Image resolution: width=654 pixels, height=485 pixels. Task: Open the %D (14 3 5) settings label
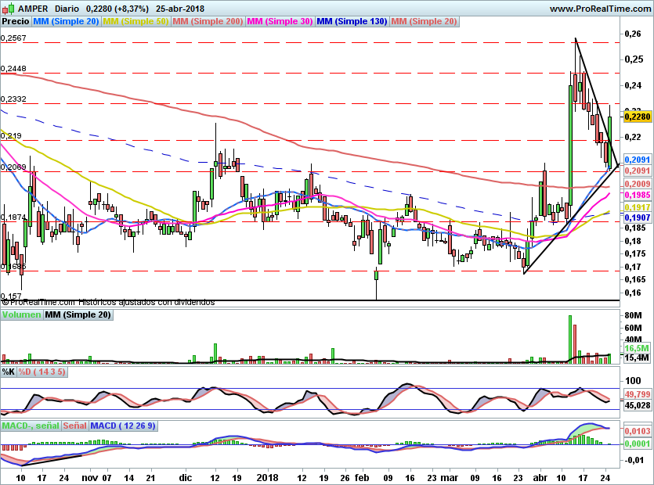[x=42, y=372]
